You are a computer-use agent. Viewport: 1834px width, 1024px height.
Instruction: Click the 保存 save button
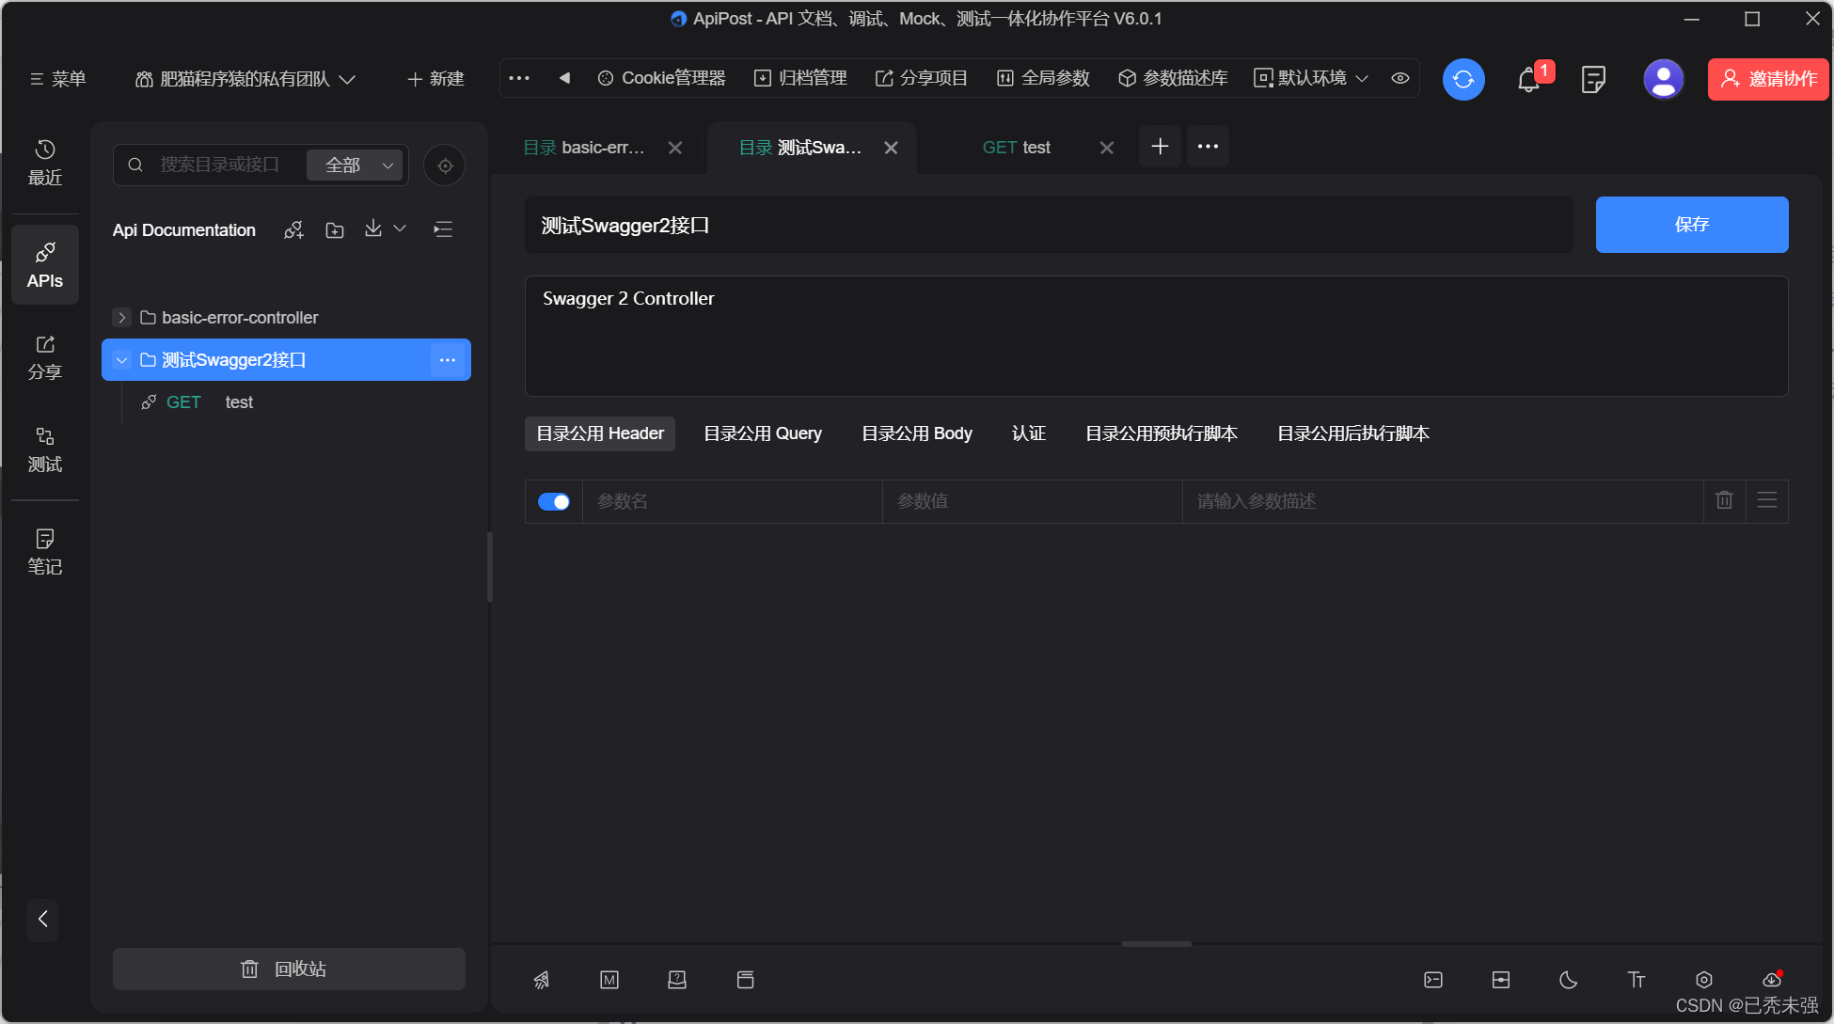click(1692, 225)
